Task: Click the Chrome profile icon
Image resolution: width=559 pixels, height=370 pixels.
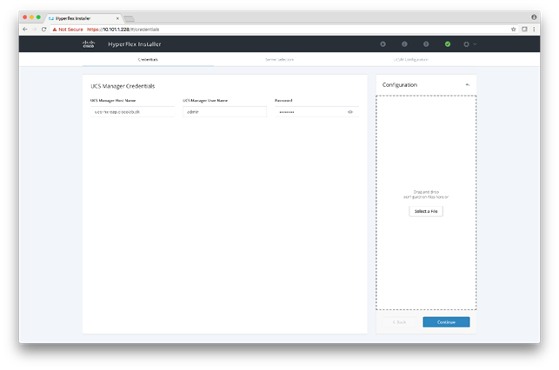Action: click(534, 17)
